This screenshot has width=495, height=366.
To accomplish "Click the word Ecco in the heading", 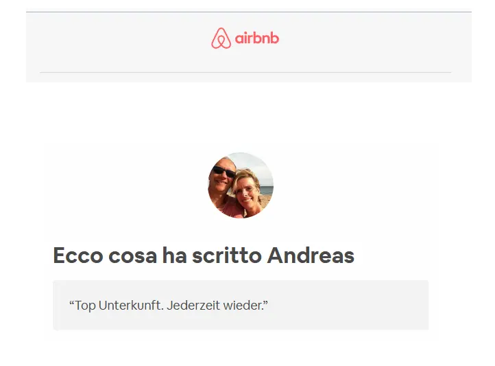I will (x=78, y=255).
